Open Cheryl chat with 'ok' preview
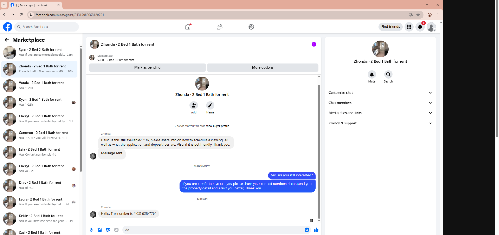This screenshot has height=235, width=499. pos(39,169)
